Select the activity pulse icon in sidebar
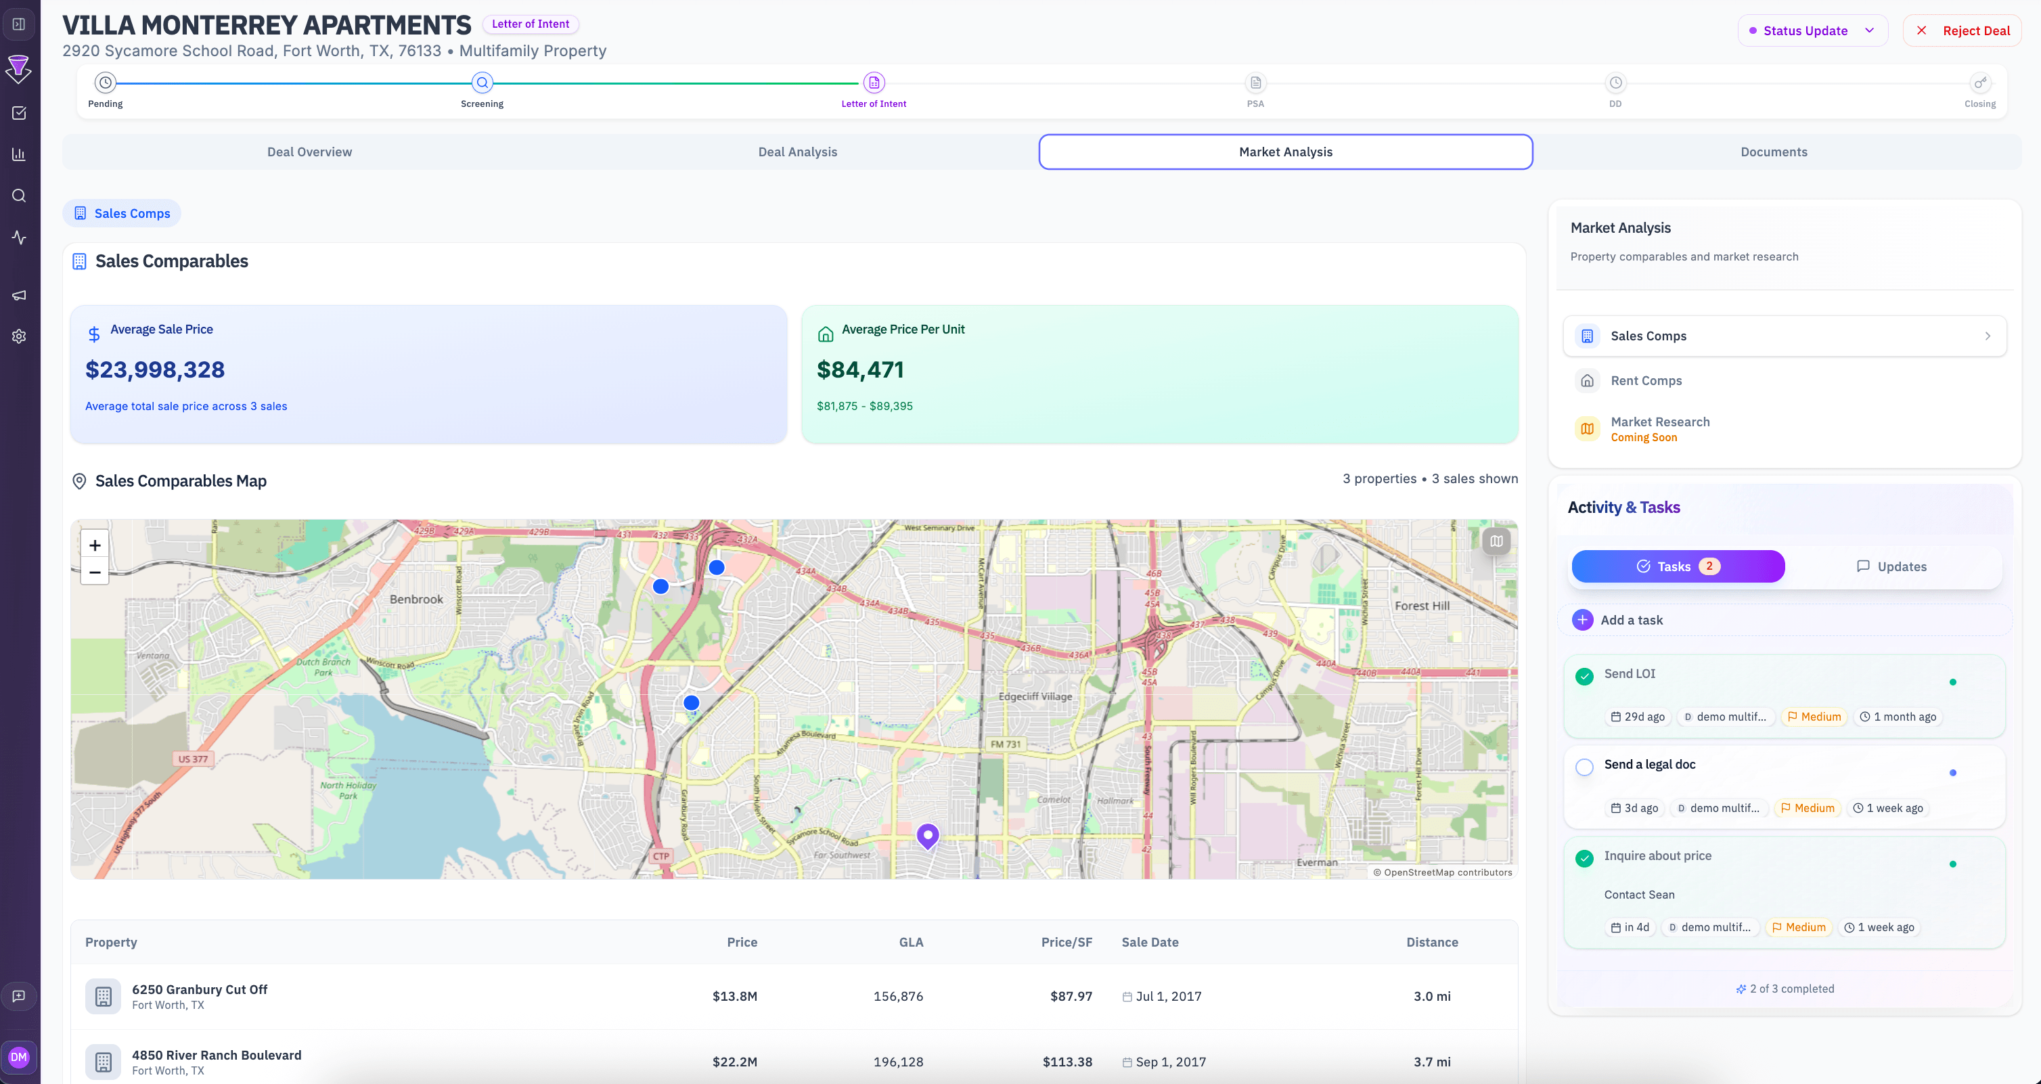This screenshot has width=2041, height=1084. [19, 237]
